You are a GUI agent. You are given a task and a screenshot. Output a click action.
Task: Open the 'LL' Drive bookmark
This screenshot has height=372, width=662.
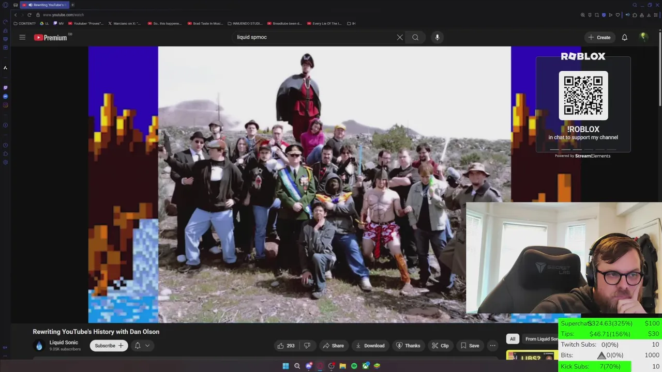pyautogui.click(x=44, y=23)
